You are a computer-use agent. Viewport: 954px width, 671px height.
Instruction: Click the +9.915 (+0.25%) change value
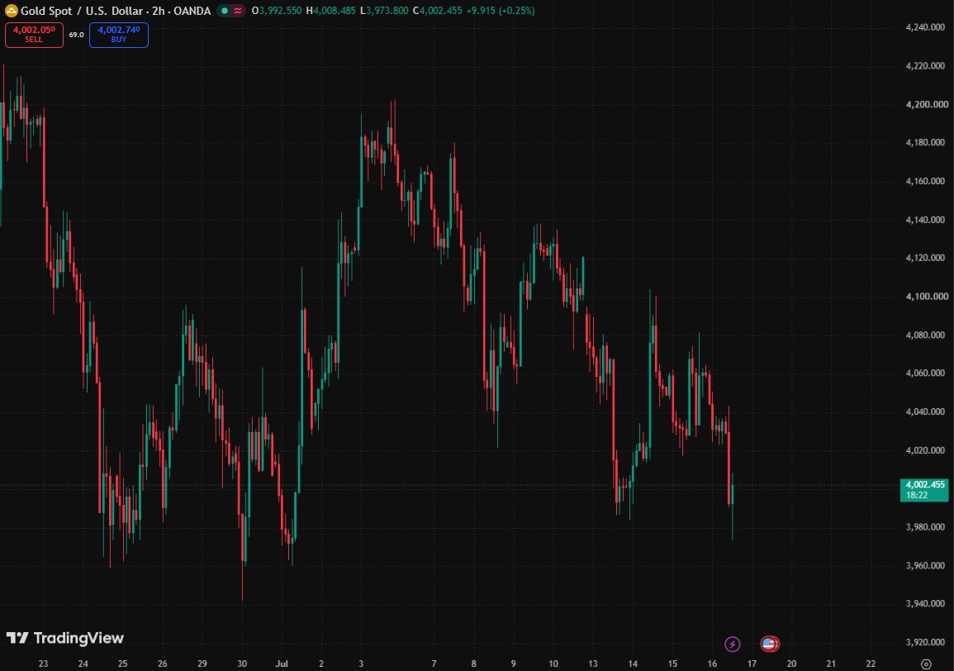tap(501, 11)
